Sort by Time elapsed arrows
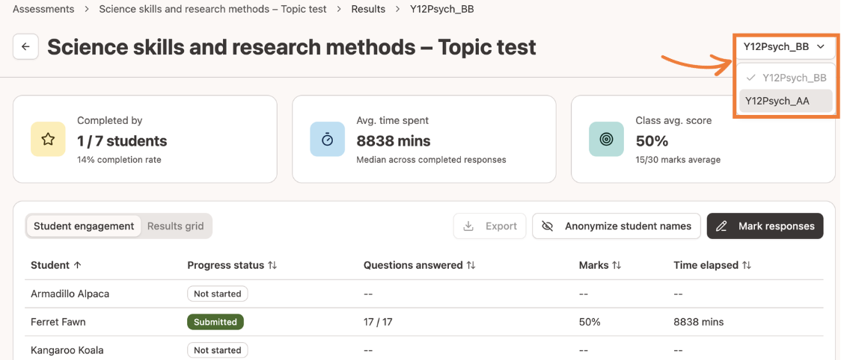847x360 pixels. (x=747, y=265)
